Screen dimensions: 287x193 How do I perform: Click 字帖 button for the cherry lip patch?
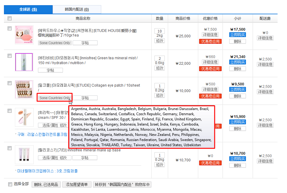[85, 43]
